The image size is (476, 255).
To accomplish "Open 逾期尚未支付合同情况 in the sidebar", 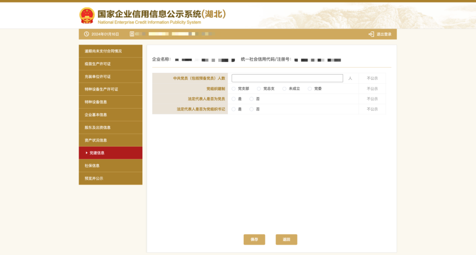I will [110, 51].
